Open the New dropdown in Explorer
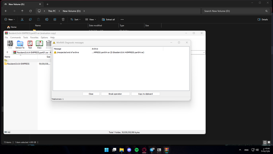The width and height of the screenshot is (273, 154). (10, 19)
